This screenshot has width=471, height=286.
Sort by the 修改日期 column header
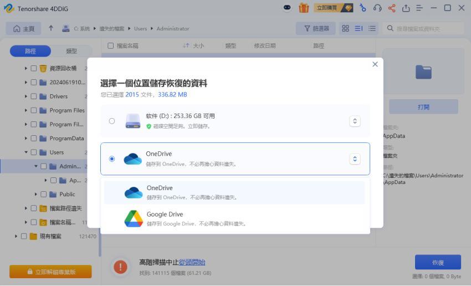[x=265, y=45]
